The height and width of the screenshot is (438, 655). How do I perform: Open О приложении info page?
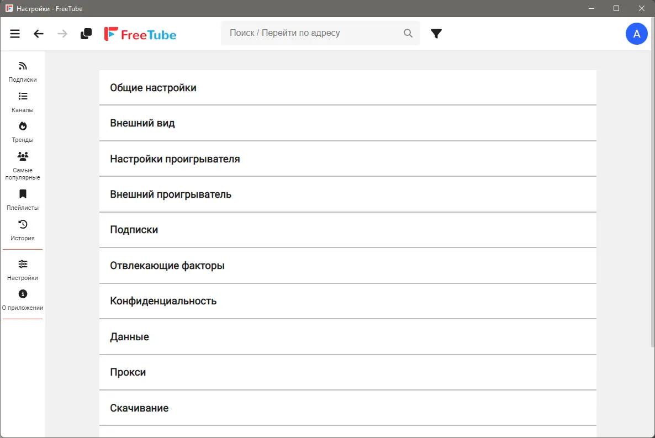23,300
